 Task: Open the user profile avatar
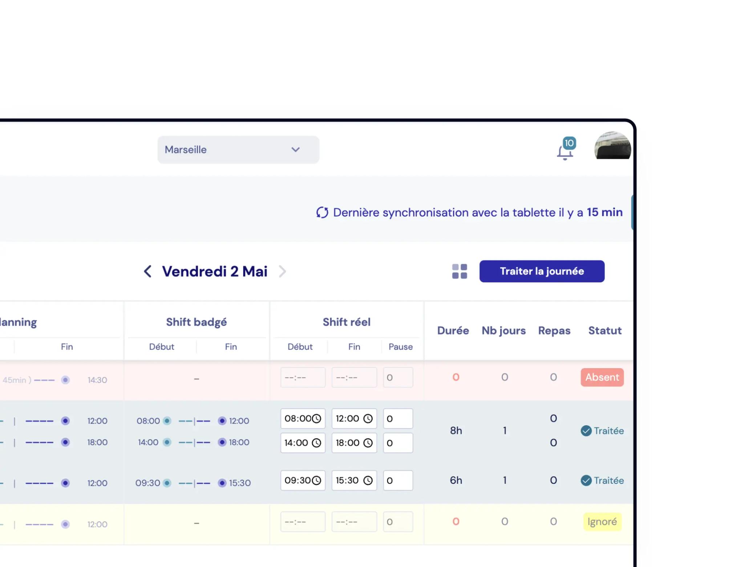click(x=612, y=145)
